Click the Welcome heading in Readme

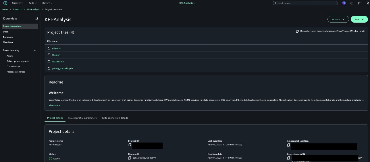click(56, 93)
